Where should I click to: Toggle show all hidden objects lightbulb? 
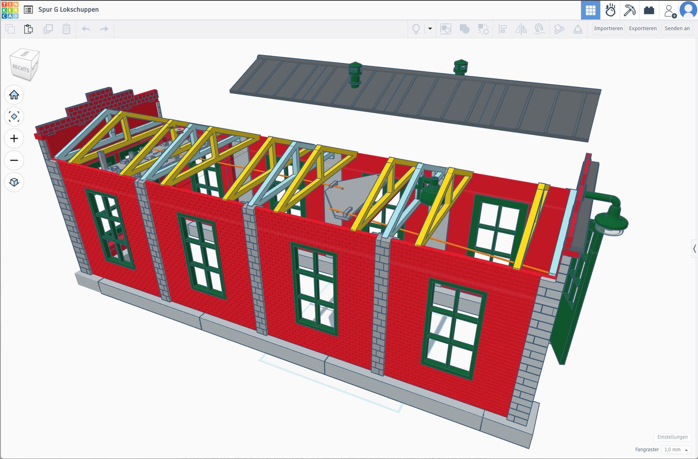[416, 29]
